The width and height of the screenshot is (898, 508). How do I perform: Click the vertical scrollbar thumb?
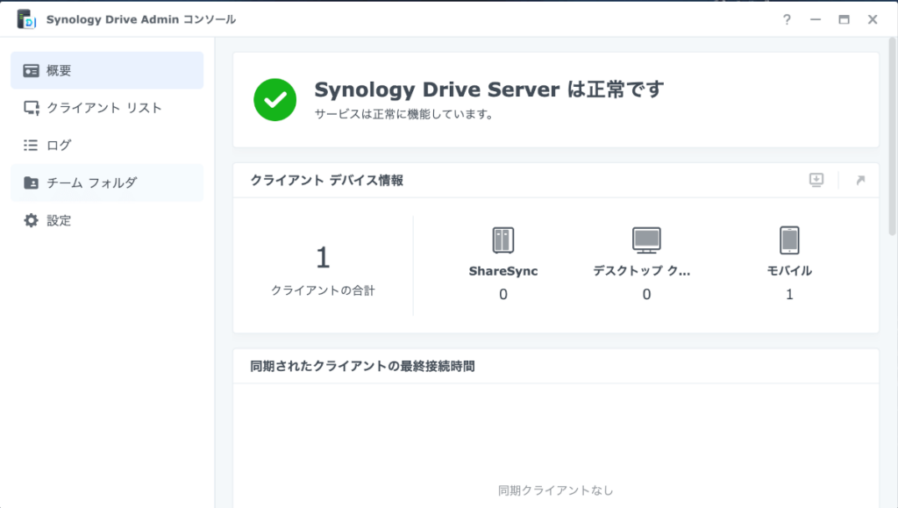pos(892,136)
